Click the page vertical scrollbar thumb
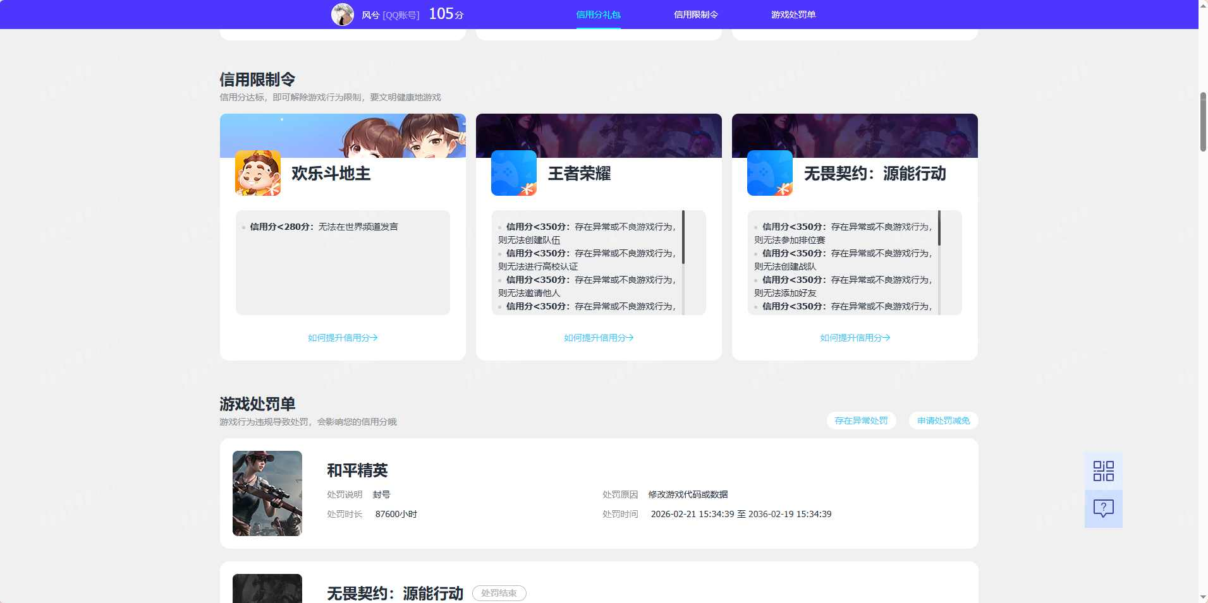 coord(1203,122)
